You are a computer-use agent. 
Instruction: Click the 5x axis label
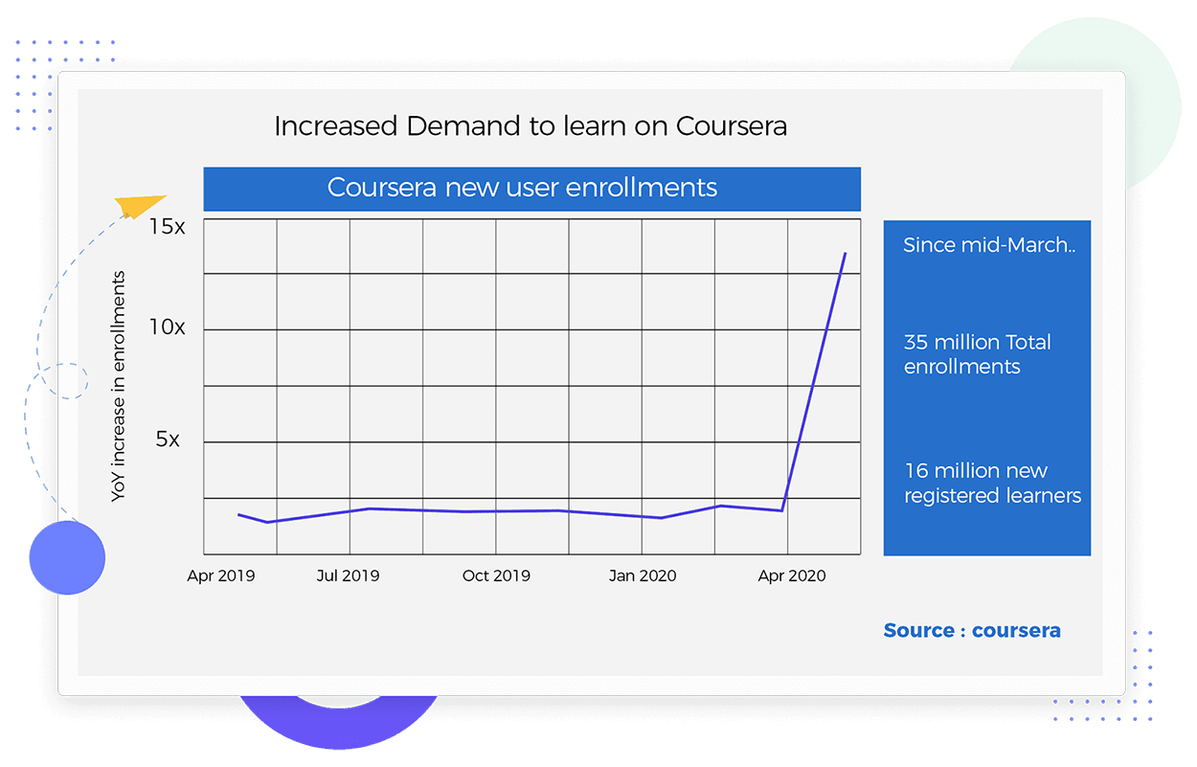(168, 440)
